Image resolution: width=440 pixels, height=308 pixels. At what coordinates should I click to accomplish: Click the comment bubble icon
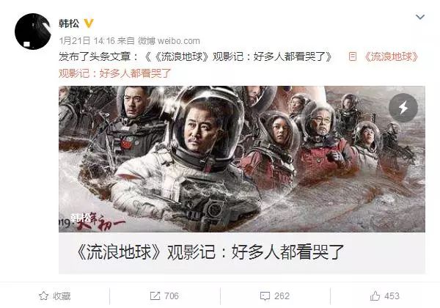tap(265, 296)
